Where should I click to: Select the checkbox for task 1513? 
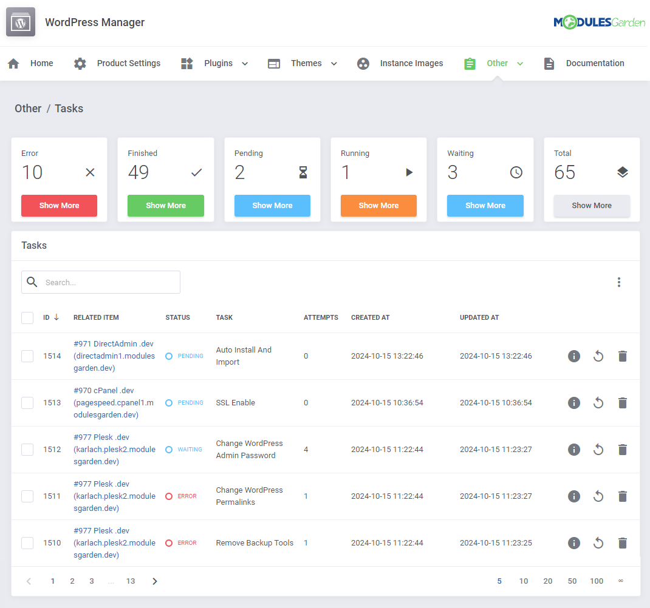point(27,403)
